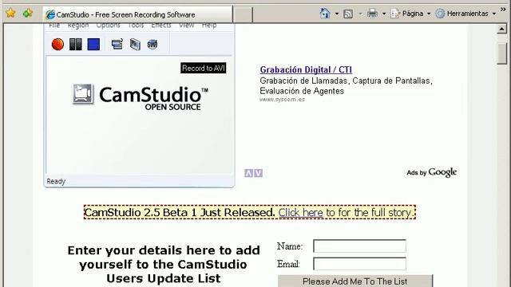Expand the Home button dropdown arrow
511x287 pixels.
tap(337, 14)
